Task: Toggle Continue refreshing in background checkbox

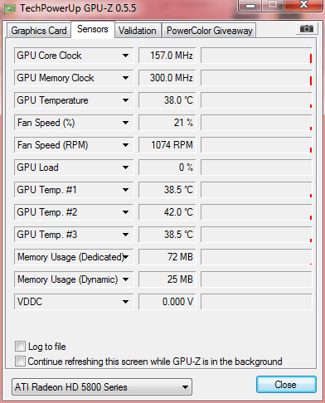Action: tap(20, 361)
